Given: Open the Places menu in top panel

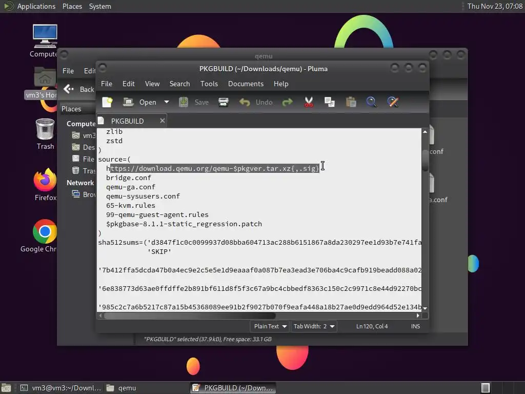Looking at the screenshot, I should 72,6.
